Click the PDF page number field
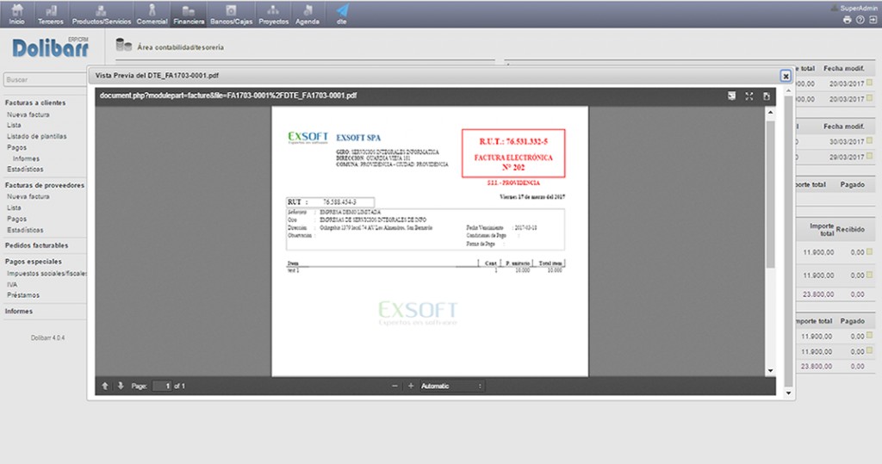882x464 pixels. [162, 386]
